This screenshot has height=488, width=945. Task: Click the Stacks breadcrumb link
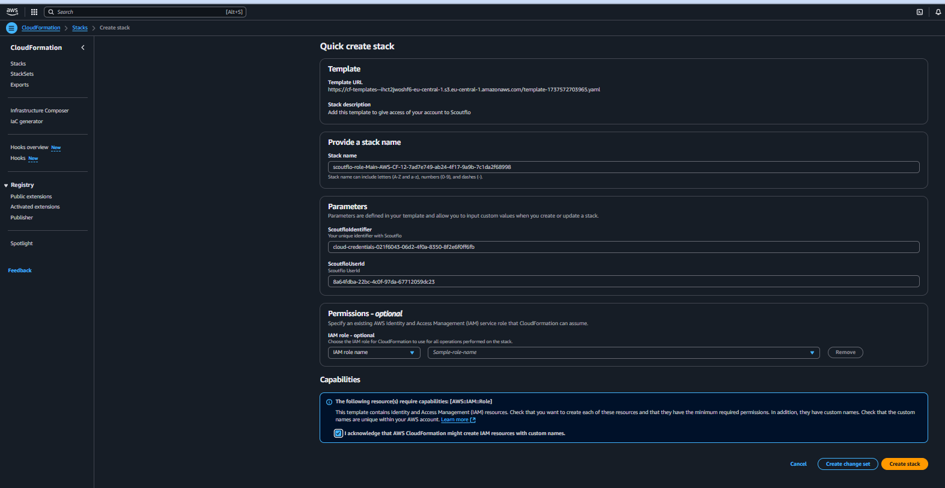[80, 28]
